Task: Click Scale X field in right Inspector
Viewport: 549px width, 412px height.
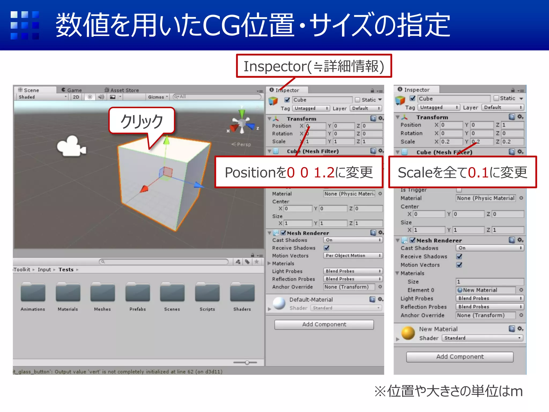Action: (x=451, y=142)
